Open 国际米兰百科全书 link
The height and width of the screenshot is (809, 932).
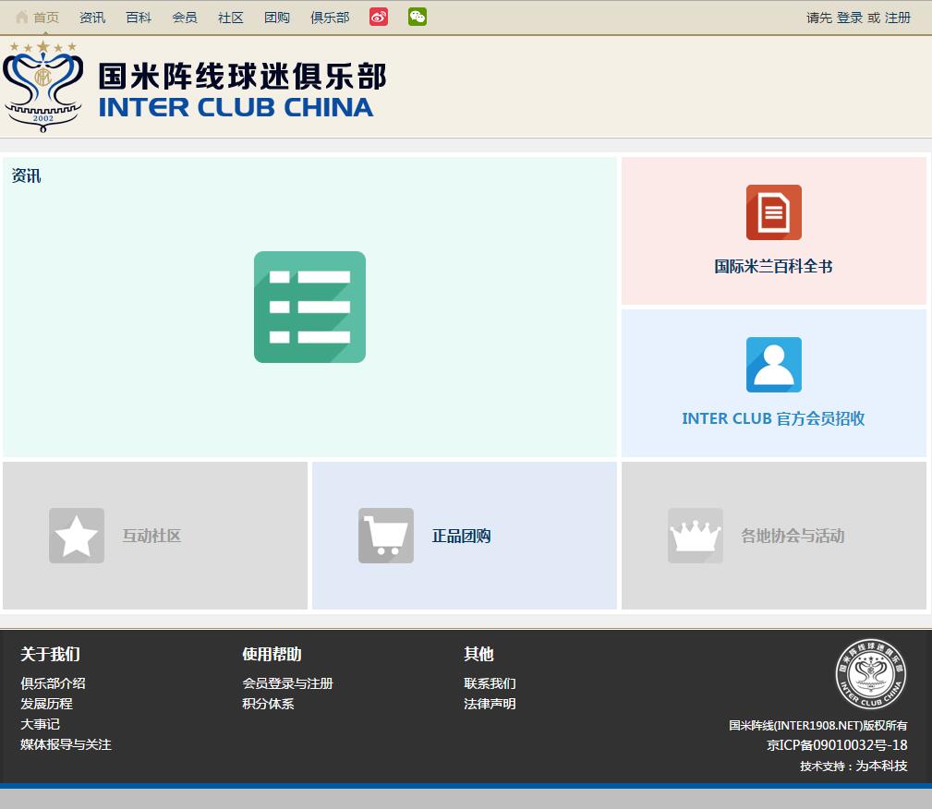pyautogui.click(x=773, y=266)
